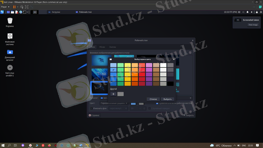Open Yandex Browser from taskbar
The height and width of the screenshot is (148, 263).
click(x=30, y=145)
